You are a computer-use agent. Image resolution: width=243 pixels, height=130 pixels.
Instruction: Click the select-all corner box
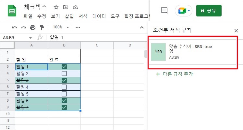pos(7,45)
